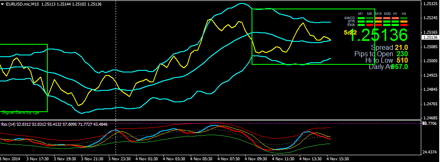Click the current price tag on price axis
Screen dimensions: 440x162
(x=430, y=37)
